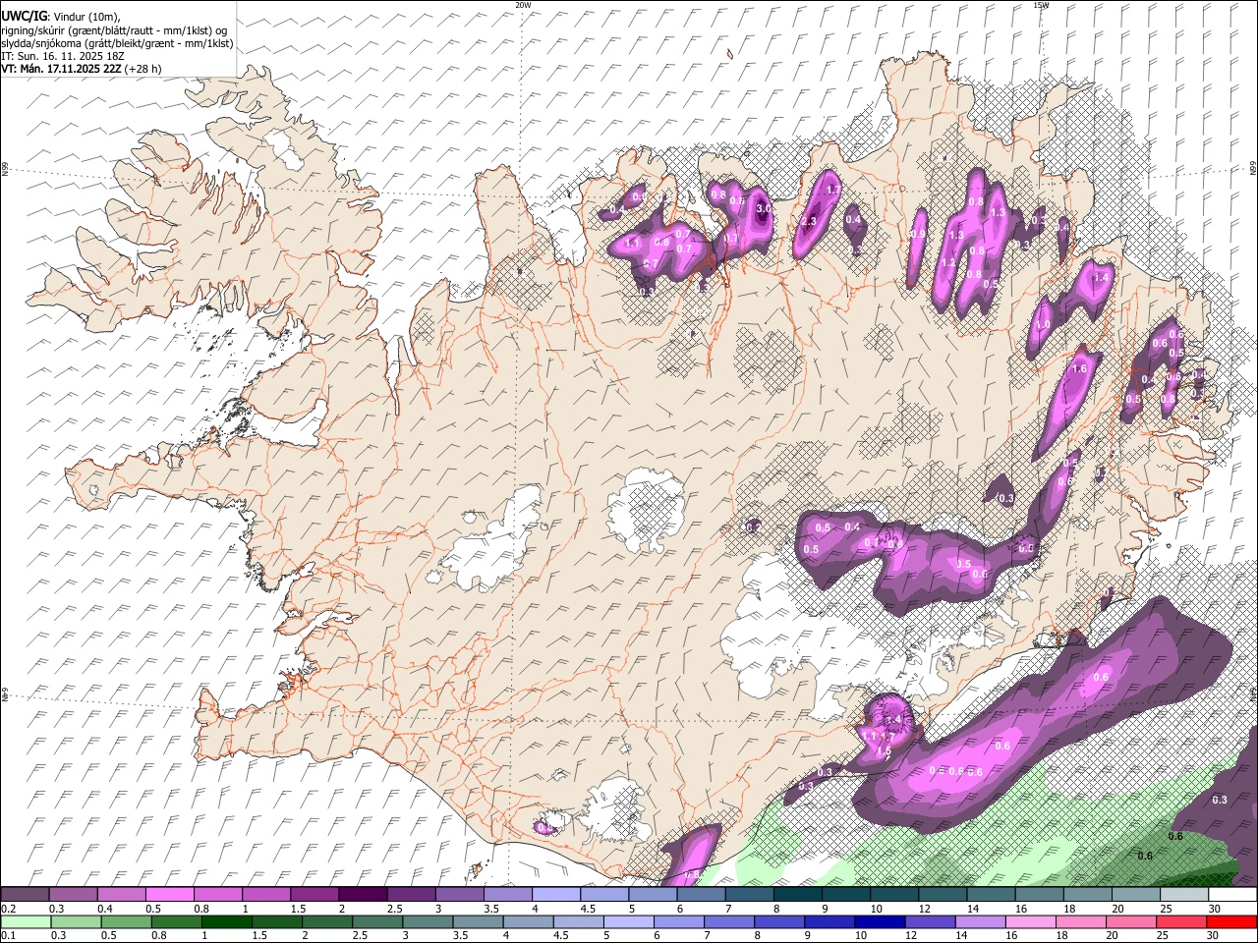
Task: Click the '15W' longitude label
Action: point(1041,5)
